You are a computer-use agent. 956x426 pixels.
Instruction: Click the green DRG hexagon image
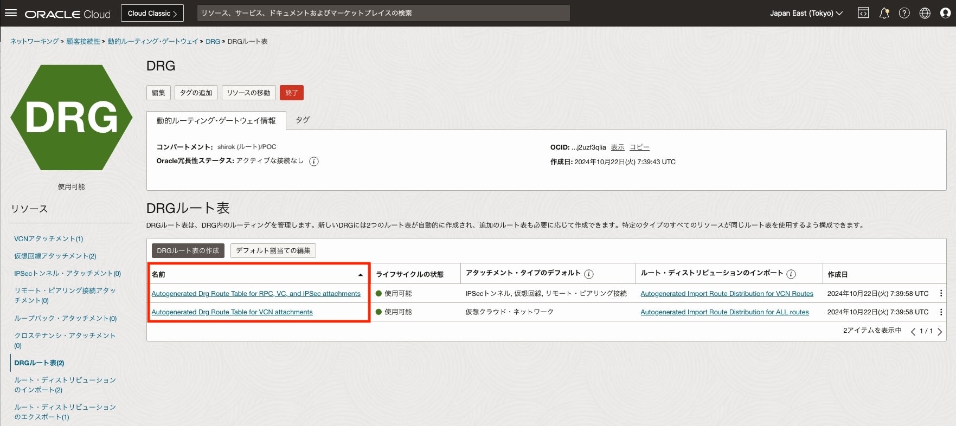72,118
